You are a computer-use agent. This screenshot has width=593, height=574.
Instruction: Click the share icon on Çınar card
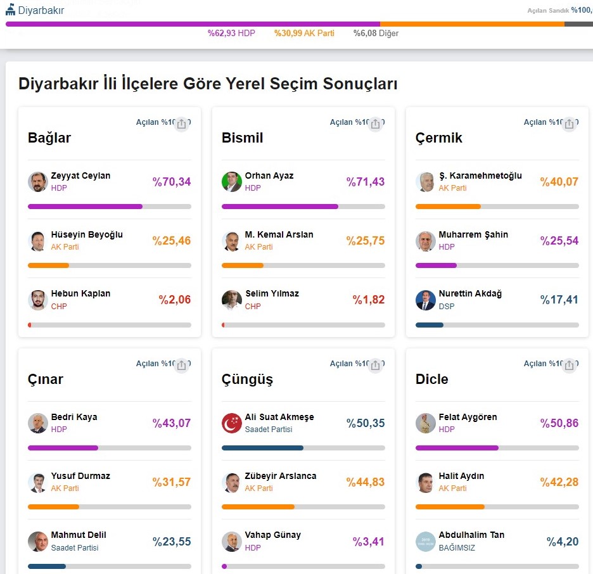(182, 366)
